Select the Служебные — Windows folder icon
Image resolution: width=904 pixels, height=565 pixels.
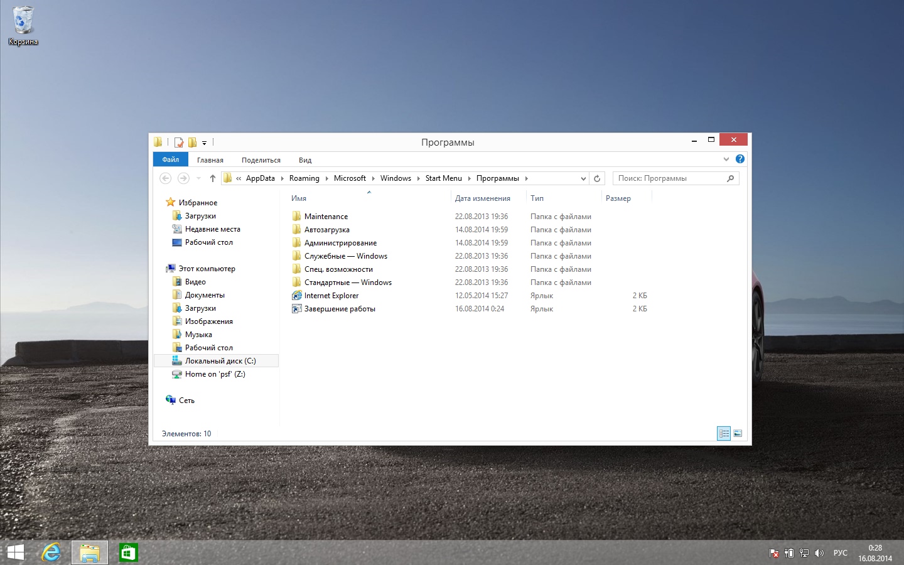click(297, 256)
